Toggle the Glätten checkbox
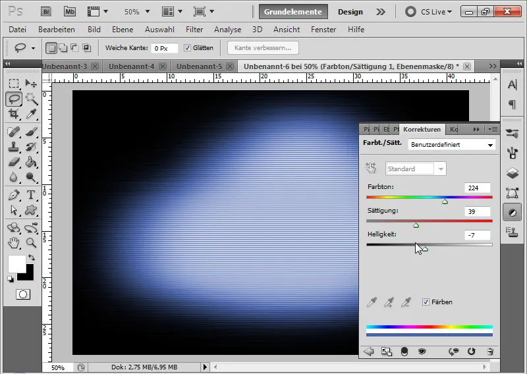Image resolution: width=527 pixels, height=374 pixels. [x=187, y=47]
